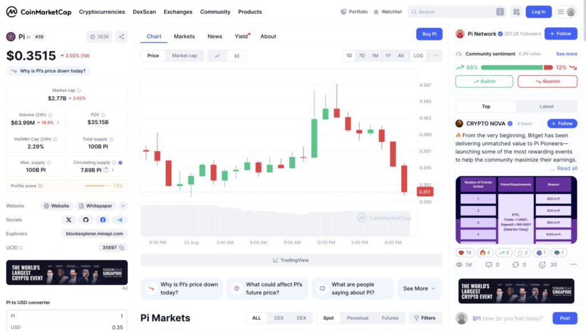
Task: Switch to the Markets tab
Action: (x=184, y=37)
